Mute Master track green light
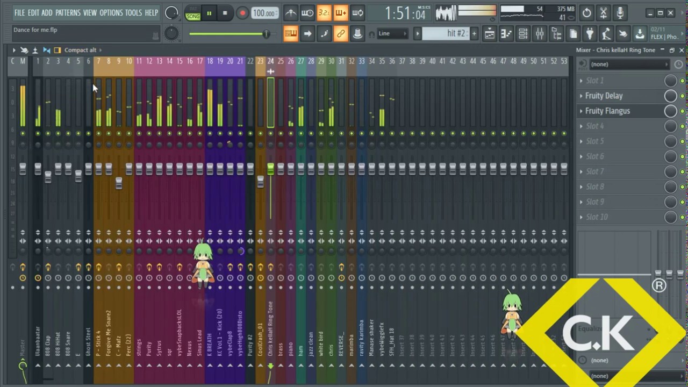688x387 pixels. point(23,133)
